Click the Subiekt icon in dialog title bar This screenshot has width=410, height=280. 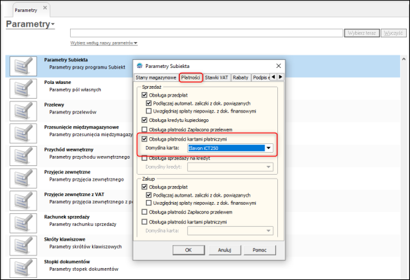pos(140,66)
